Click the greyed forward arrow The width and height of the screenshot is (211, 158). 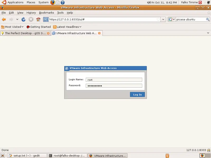(x=11, y=19)
